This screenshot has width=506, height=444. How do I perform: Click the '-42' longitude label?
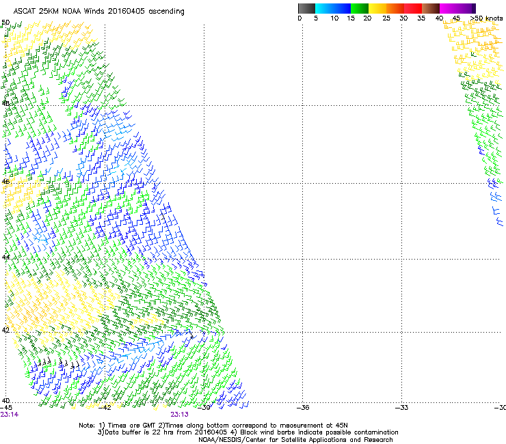(x=105, y=408)
